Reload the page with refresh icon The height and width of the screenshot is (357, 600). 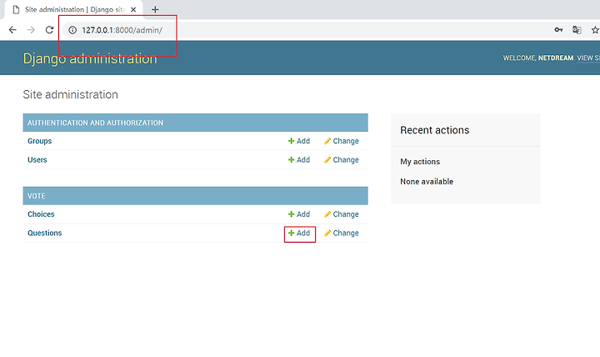(49, 30)
